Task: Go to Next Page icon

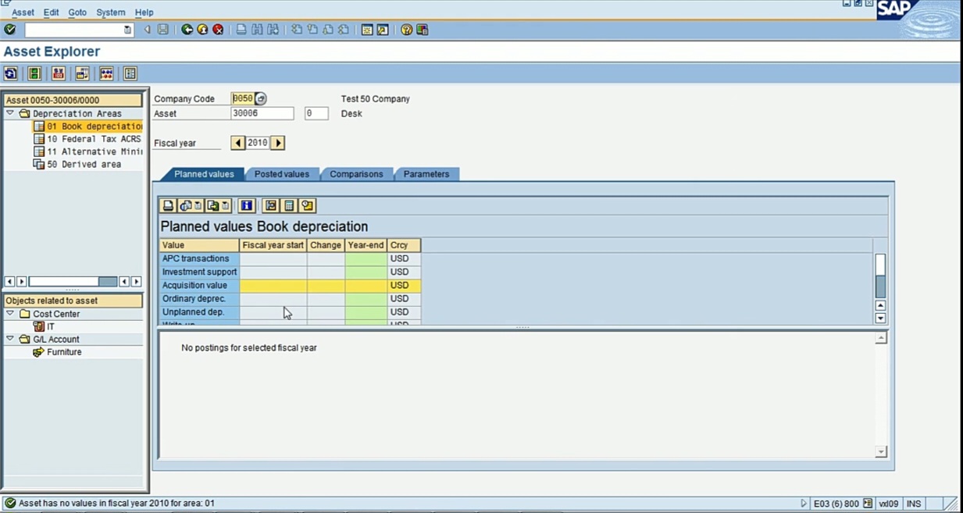Action: pyautogui.click(x=328, y=30)
